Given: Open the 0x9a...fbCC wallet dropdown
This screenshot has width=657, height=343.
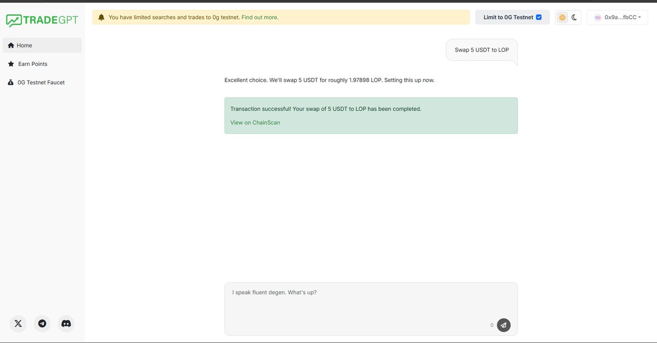Looking at the screenshot, I should pos(618,18).
